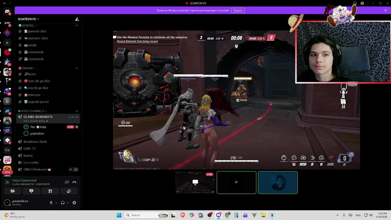Open the server icon labeled 'Cs'
The height and width of the screenshot is (220, 391).
(7, 150)
